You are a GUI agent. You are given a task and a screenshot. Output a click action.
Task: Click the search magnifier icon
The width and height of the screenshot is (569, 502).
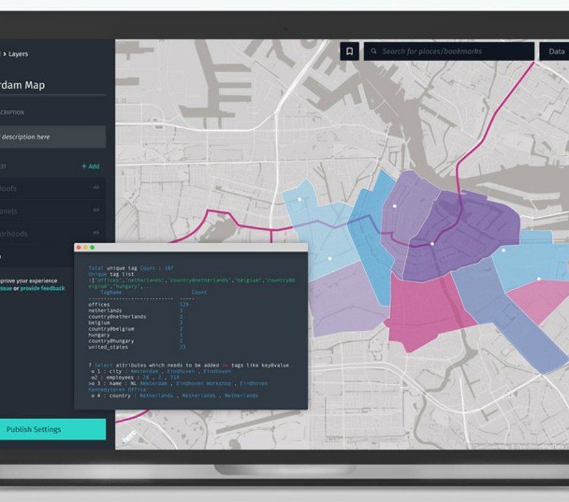point(373,52)
